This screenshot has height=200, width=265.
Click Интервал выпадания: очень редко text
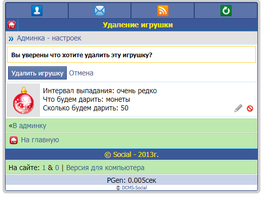(x=100, y=91)
